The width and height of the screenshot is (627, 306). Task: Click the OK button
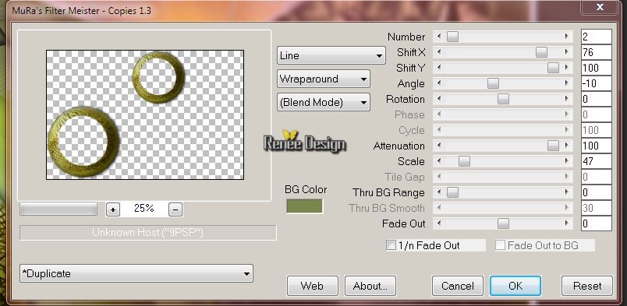[x=515, y=286]
